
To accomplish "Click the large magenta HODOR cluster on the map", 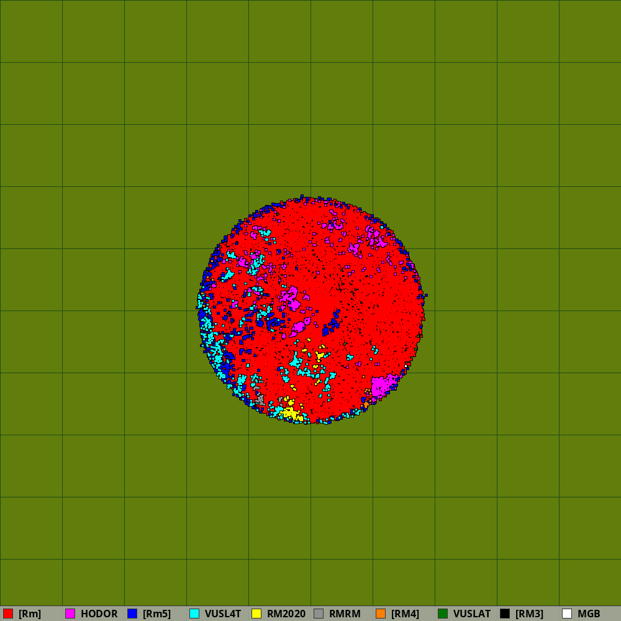I will (381, 386).
